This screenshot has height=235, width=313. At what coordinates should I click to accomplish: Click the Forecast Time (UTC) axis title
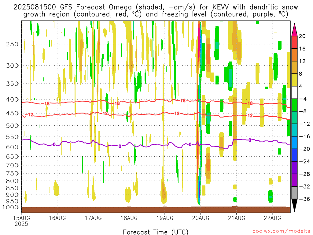point(156,232)
